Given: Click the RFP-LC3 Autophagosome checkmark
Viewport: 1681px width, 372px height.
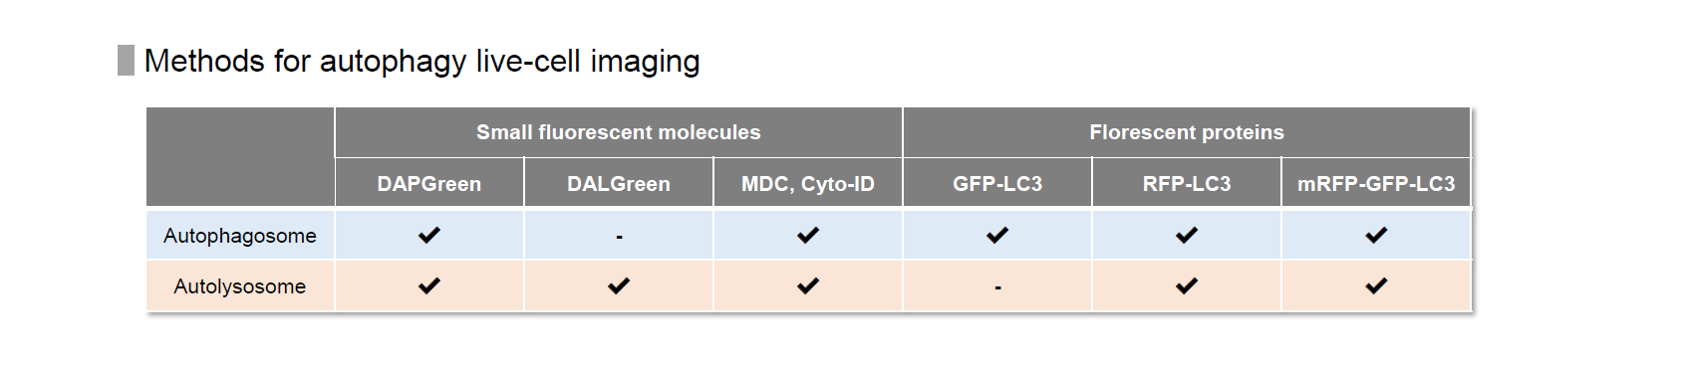Looking at the screenshot, I should [x=1187, y=235].
